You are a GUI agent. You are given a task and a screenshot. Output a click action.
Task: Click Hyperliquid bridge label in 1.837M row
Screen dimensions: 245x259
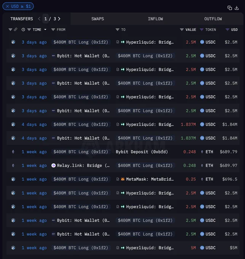150,125
